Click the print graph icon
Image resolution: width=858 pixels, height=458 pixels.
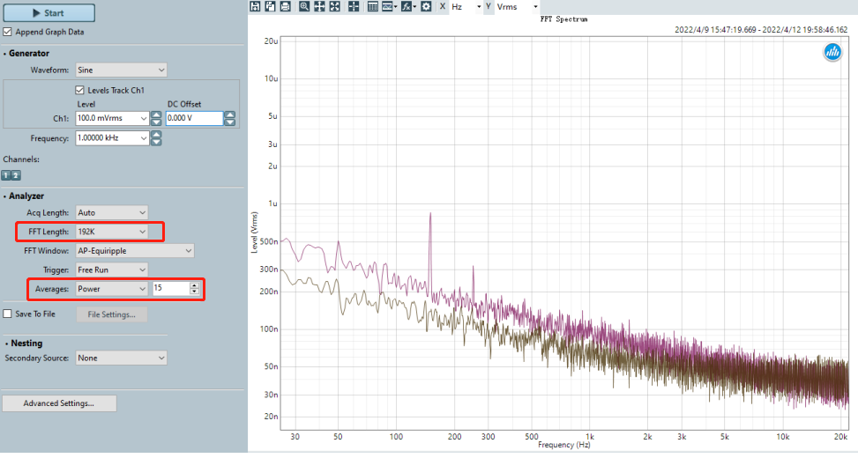click(x=285, y=6)
